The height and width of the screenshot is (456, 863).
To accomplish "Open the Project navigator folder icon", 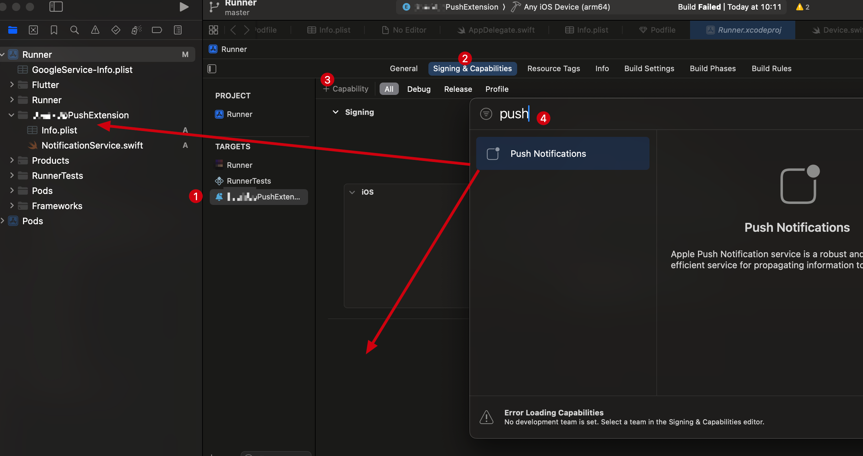I will [x=13, y=30].
